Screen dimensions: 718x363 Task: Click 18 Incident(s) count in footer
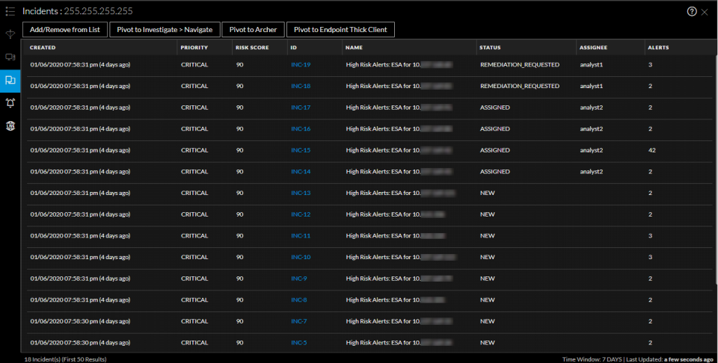66,359
